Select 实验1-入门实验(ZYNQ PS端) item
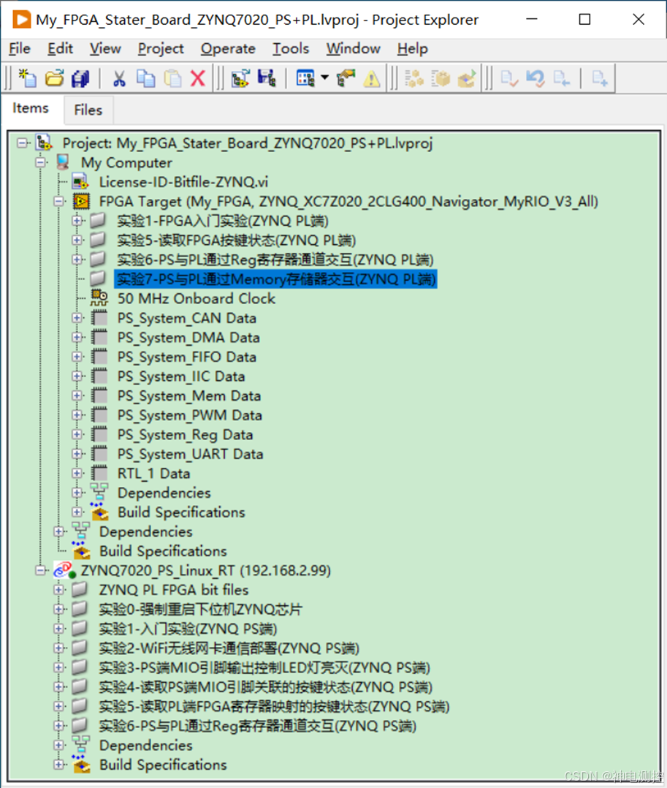 click(188, 629)
